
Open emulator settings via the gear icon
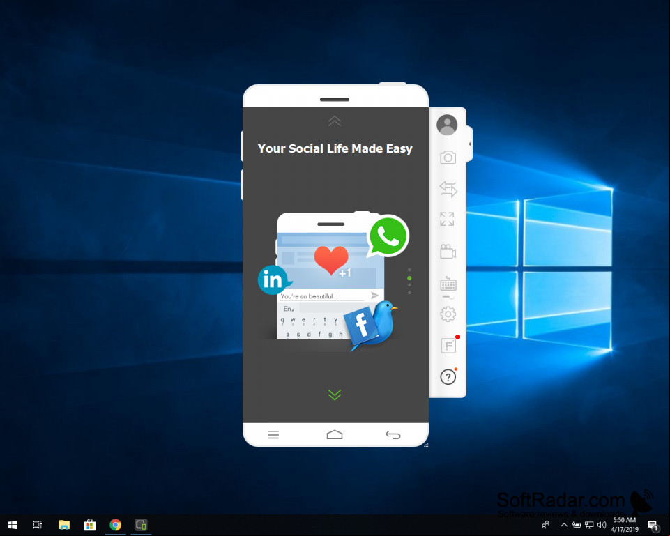(448, 314)
